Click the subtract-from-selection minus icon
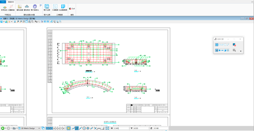Viewport: 254px width, 131px height. (222, 51)
